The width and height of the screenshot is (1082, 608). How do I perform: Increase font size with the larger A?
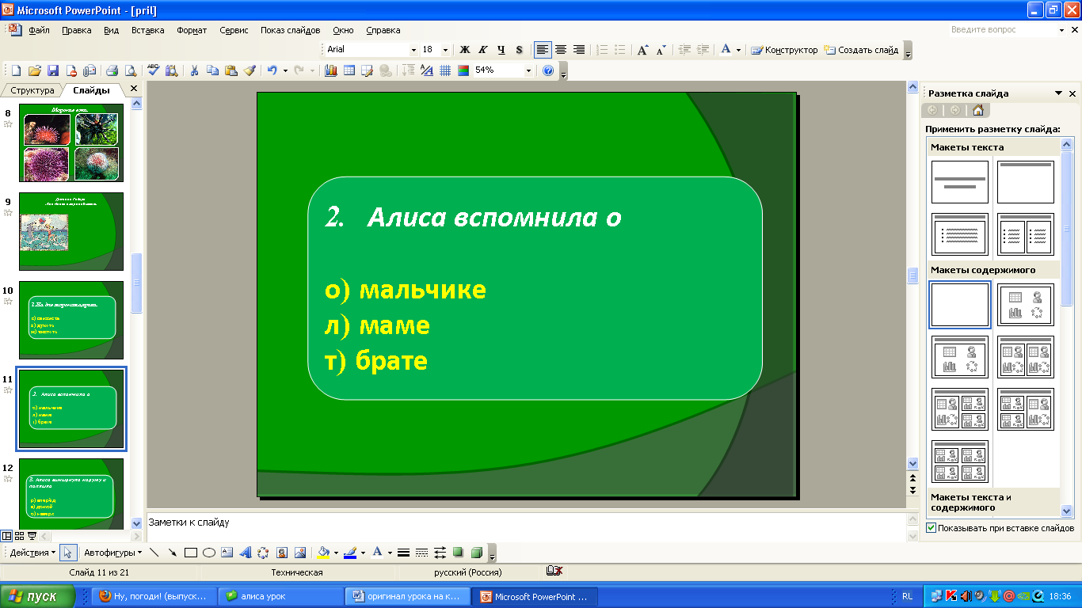point(643,49)
